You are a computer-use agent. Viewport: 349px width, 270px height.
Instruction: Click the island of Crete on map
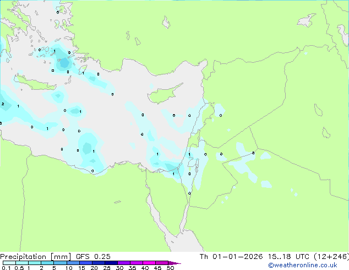[x=35, y=83]
